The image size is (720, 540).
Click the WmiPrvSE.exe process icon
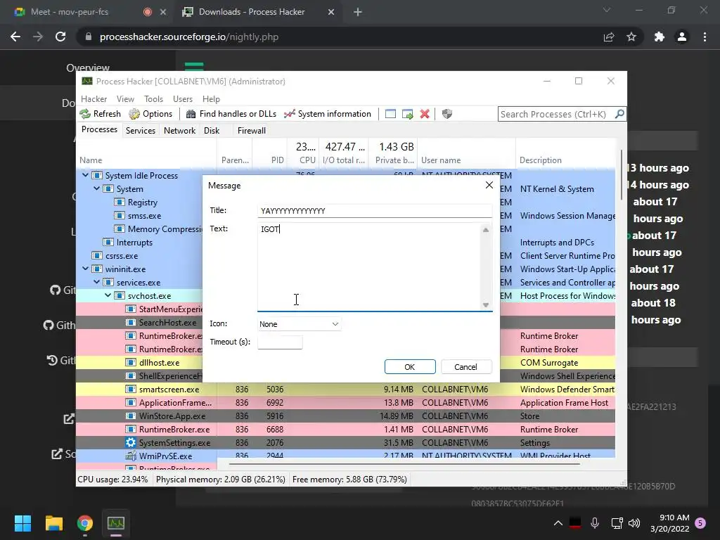point(131,456)
